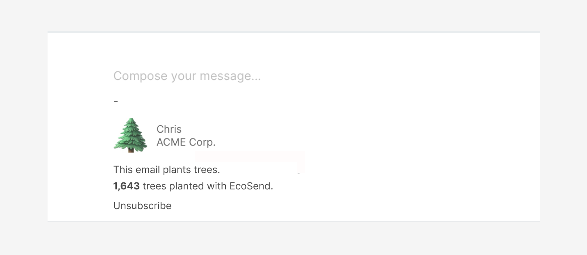Click the EcoSend brand name
The image size is (587, 255).
tap(251, 186)
